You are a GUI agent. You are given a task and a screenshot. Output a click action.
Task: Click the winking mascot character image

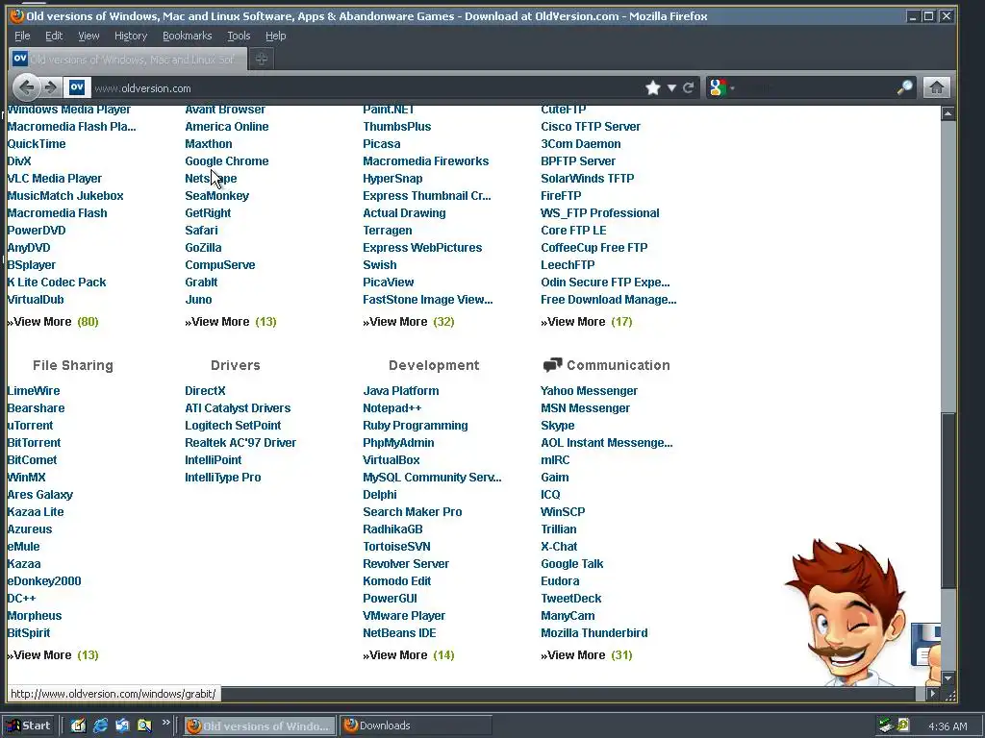point(848,612)
